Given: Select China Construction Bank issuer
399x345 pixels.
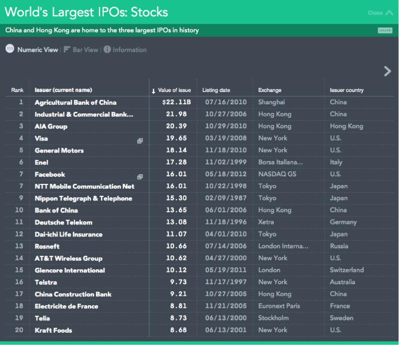Looking at the screenshot, I should [73, 294].
